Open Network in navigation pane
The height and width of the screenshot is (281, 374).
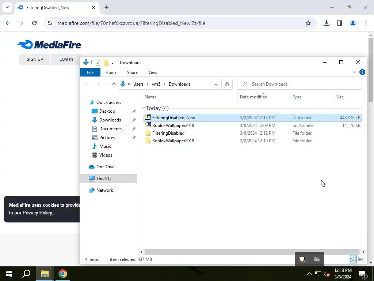click(x=104, y=190)
